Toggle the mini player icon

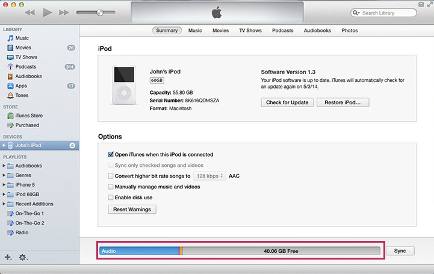coord(421,4)
